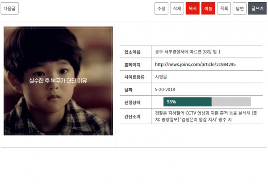
Task: Open the 목록 list button
Action: tap(224, 8)
